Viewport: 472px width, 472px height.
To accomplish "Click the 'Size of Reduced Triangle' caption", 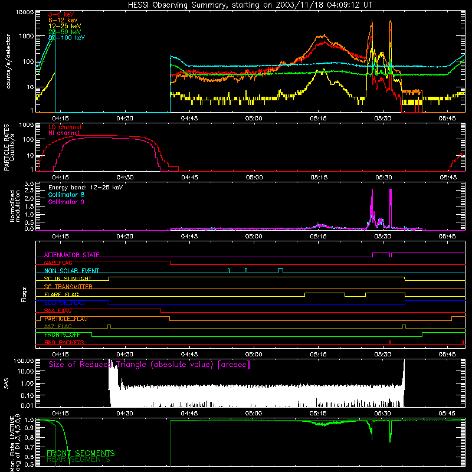I will pyautogui.click(x=149, y=365).
